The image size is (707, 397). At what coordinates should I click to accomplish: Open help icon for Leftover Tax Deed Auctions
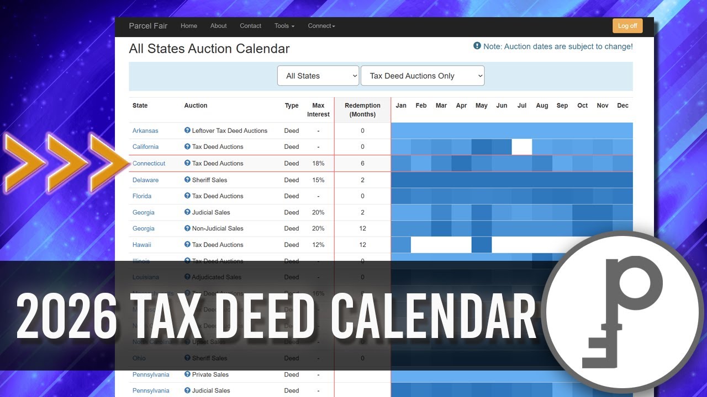click(x=187, y=131)
